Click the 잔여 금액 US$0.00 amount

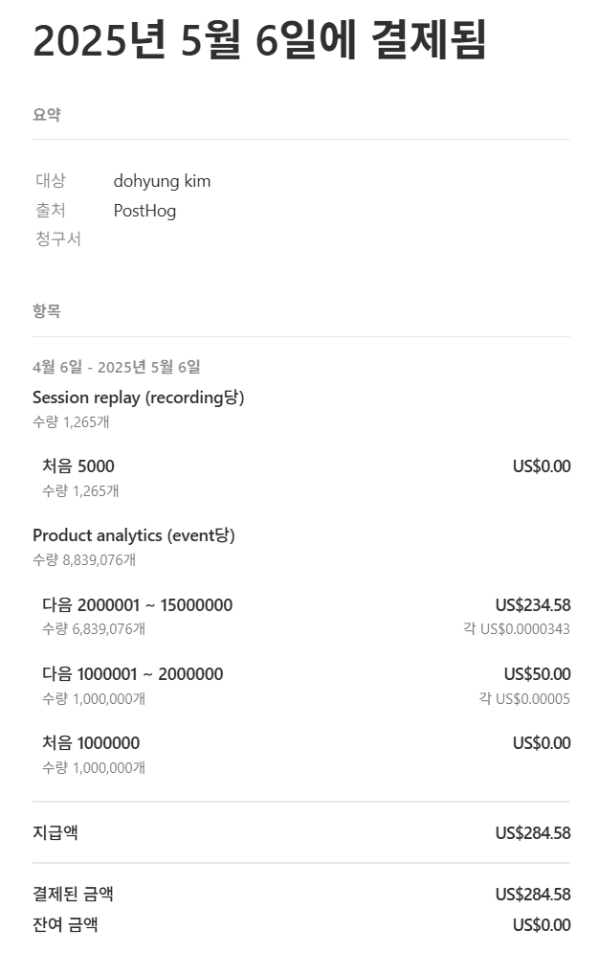(x=542, y=925)
